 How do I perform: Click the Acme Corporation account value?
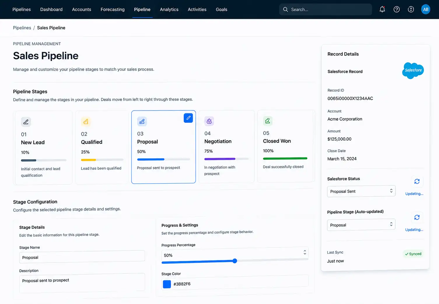pos(345,119)
